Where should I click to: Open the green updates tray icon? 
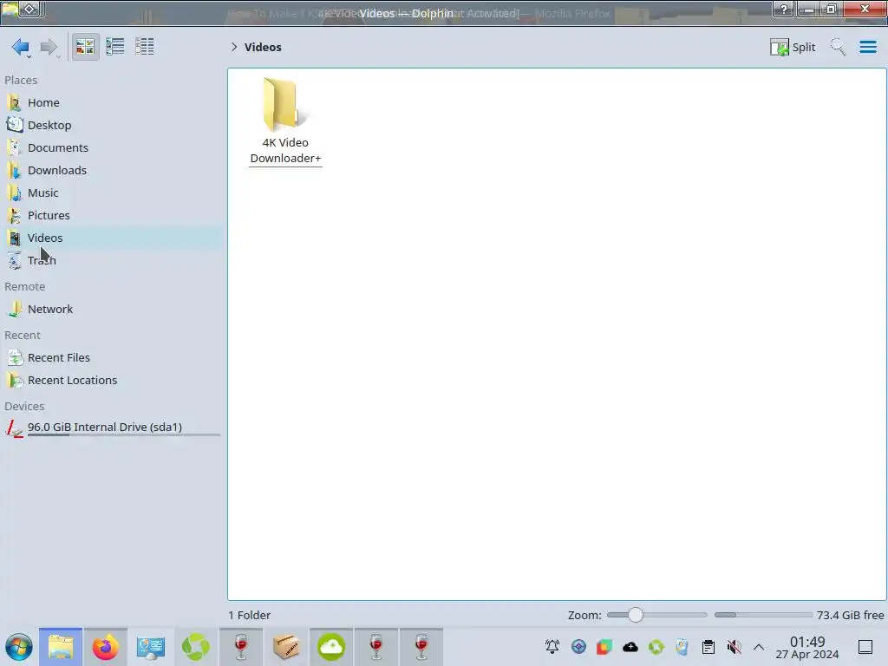(x=656, y=647)
